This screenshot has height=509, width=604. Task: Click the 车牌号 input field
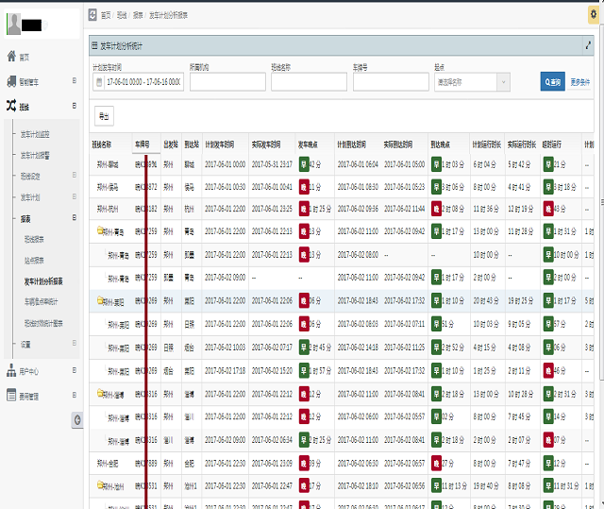(x=390, y=82)
